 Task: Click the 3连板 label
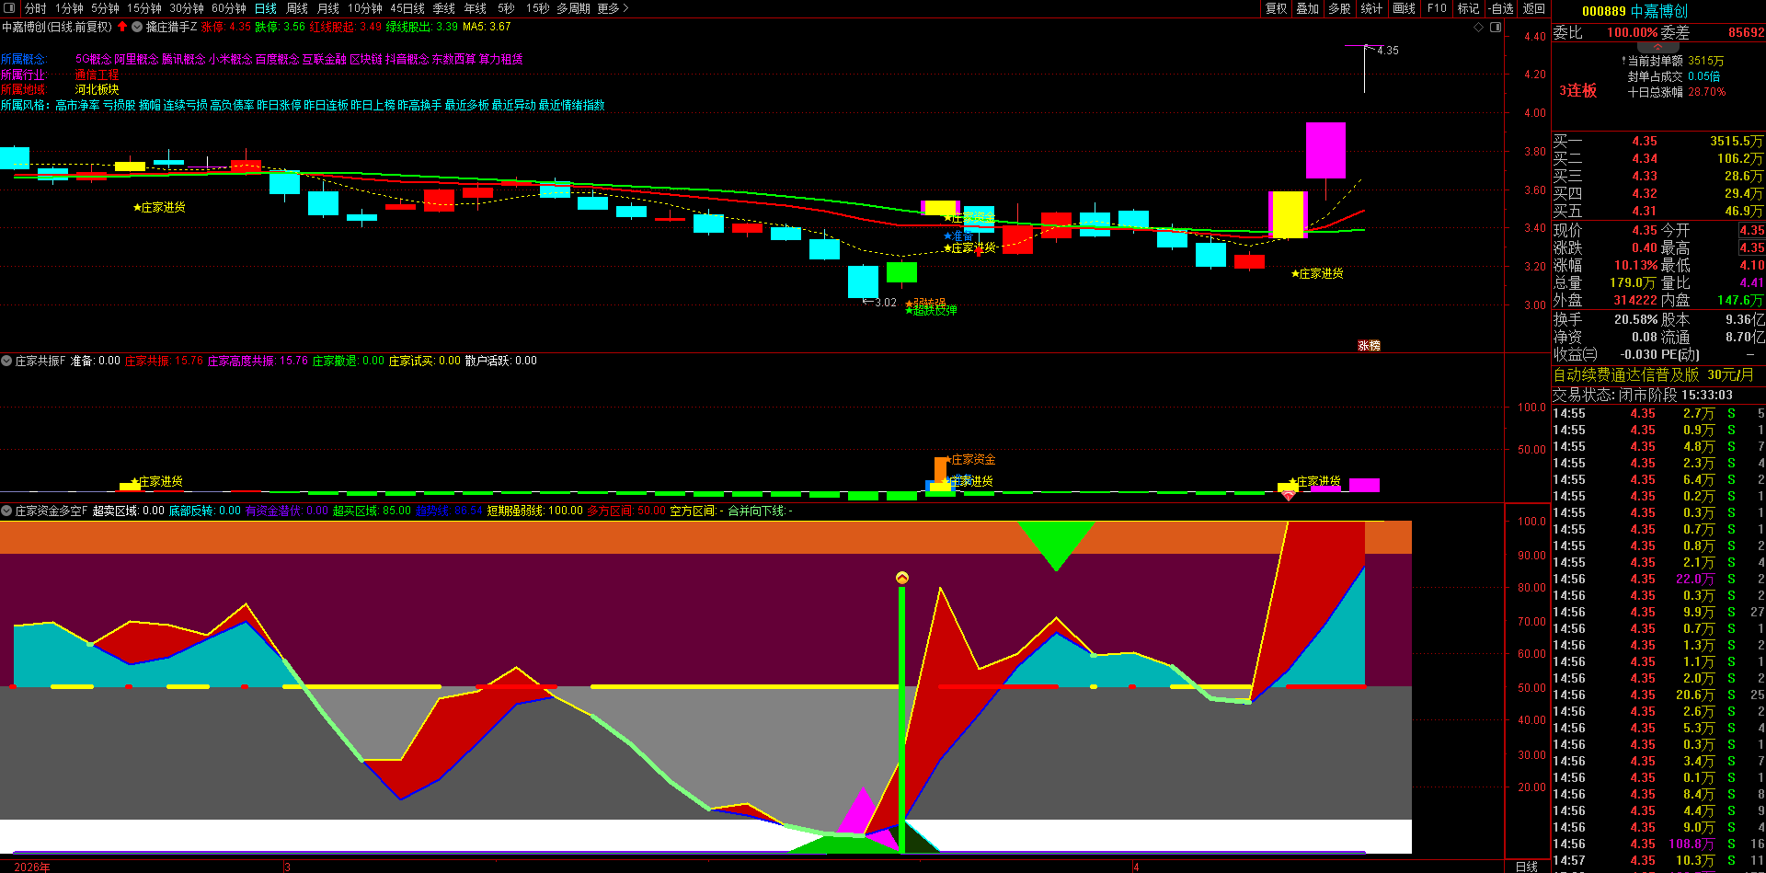(x=1577, y=90)
